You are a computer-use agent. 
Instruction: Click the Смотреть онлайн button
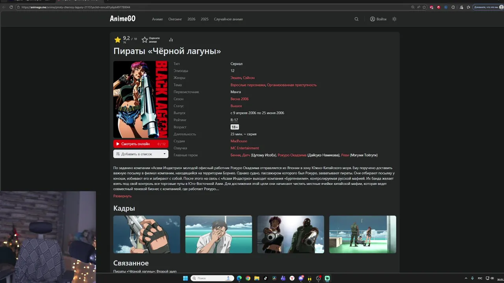141,144
